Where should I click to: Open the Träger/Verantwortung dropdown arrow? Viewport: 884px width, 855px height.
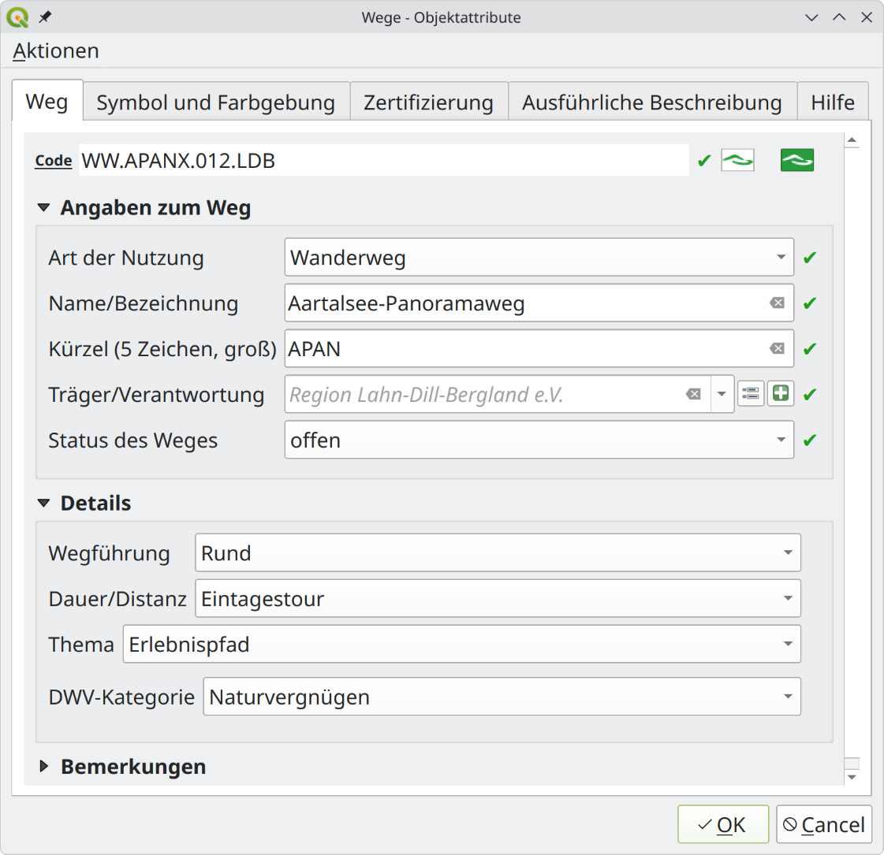(722, 394)
